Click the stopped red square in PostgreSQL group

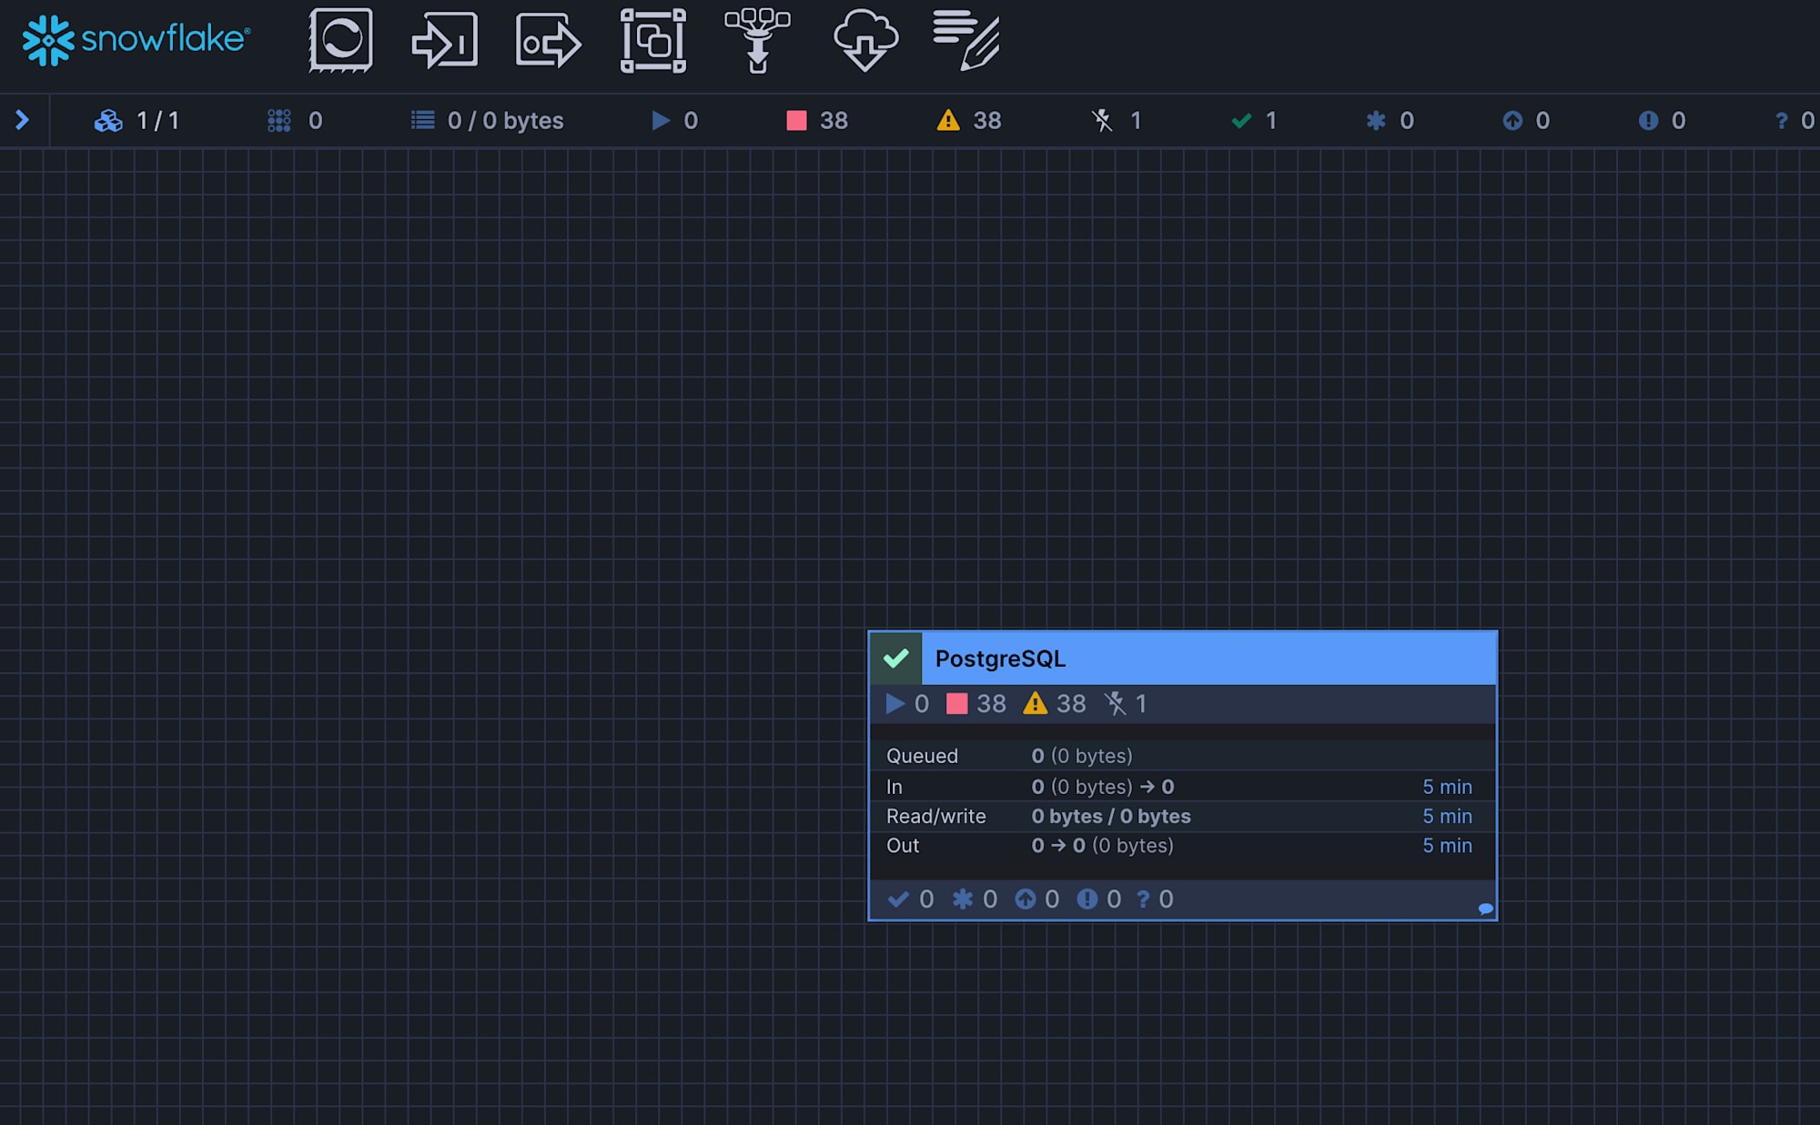[956, 703]
